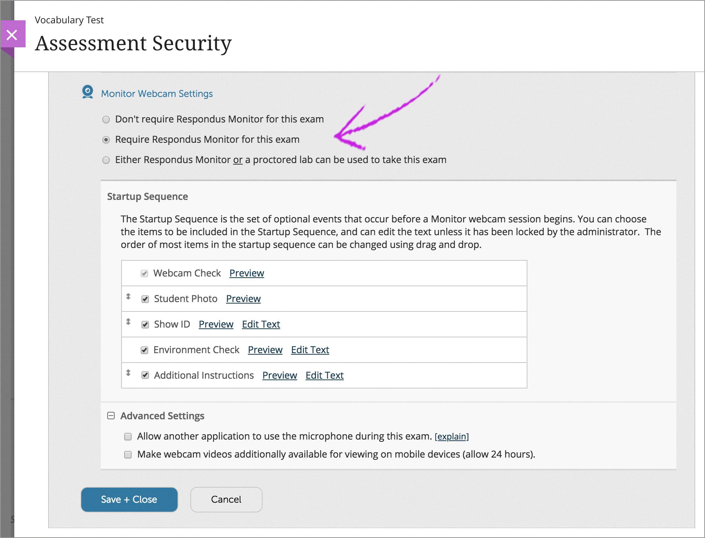The height and width of the screenshot is (538, 705).
Task: Click the Additional Instructions reorder handle
Action: (128, 373)
